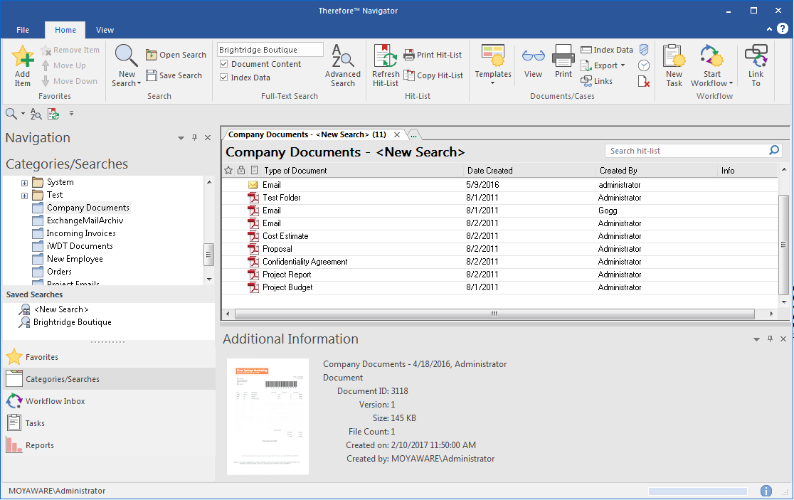The height and width of the screenshot is (500, 794).
Task: Switch to the View ribbon tab
Action: pos(105,30)
